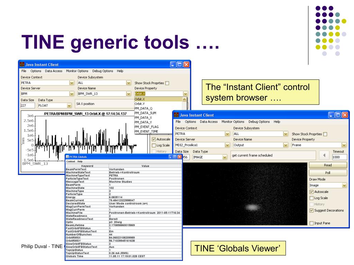Open File menu in front Instant Client
This screenshot has width=354, height=265.
178,122
